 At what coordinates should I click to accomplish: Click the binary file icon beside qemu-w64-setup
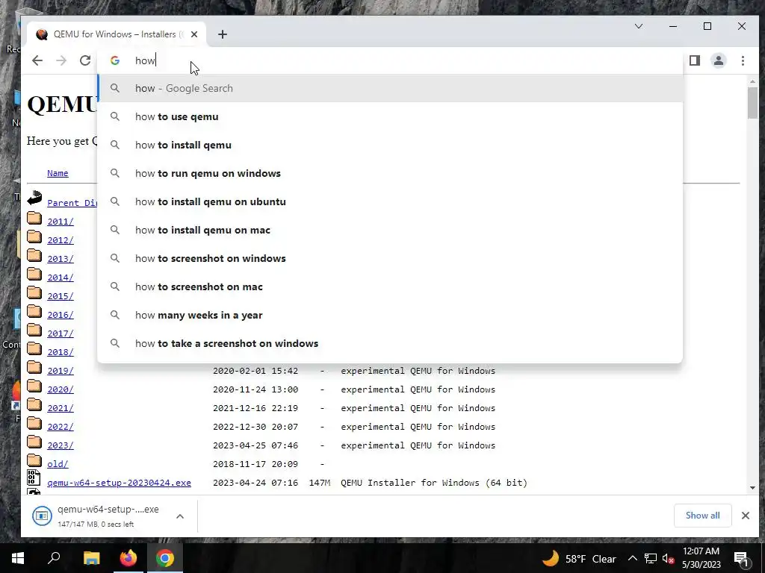tap(34, 478)
